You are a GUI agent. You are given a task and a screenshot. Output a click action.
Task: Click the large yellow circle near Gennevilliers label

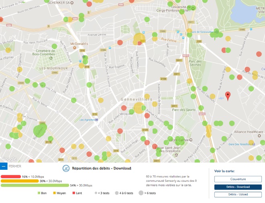tap(139, 108)
